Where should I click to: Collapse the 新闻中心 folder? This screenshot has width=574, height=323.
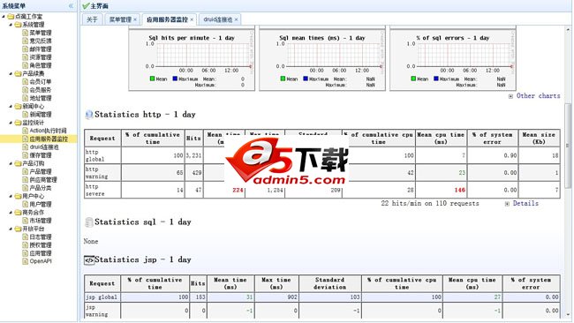(11, 106)
